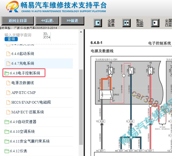Click the page icon beside 6.4.6起动系统
Viewport: 172px width, 156px height.
point(8,54)
